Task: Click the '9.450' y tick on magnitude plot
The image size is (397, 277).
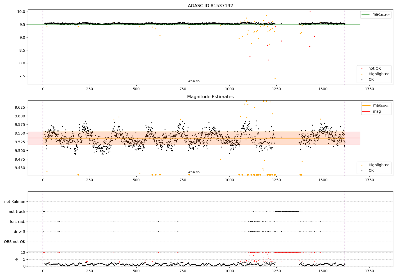Action: [20, 168]
